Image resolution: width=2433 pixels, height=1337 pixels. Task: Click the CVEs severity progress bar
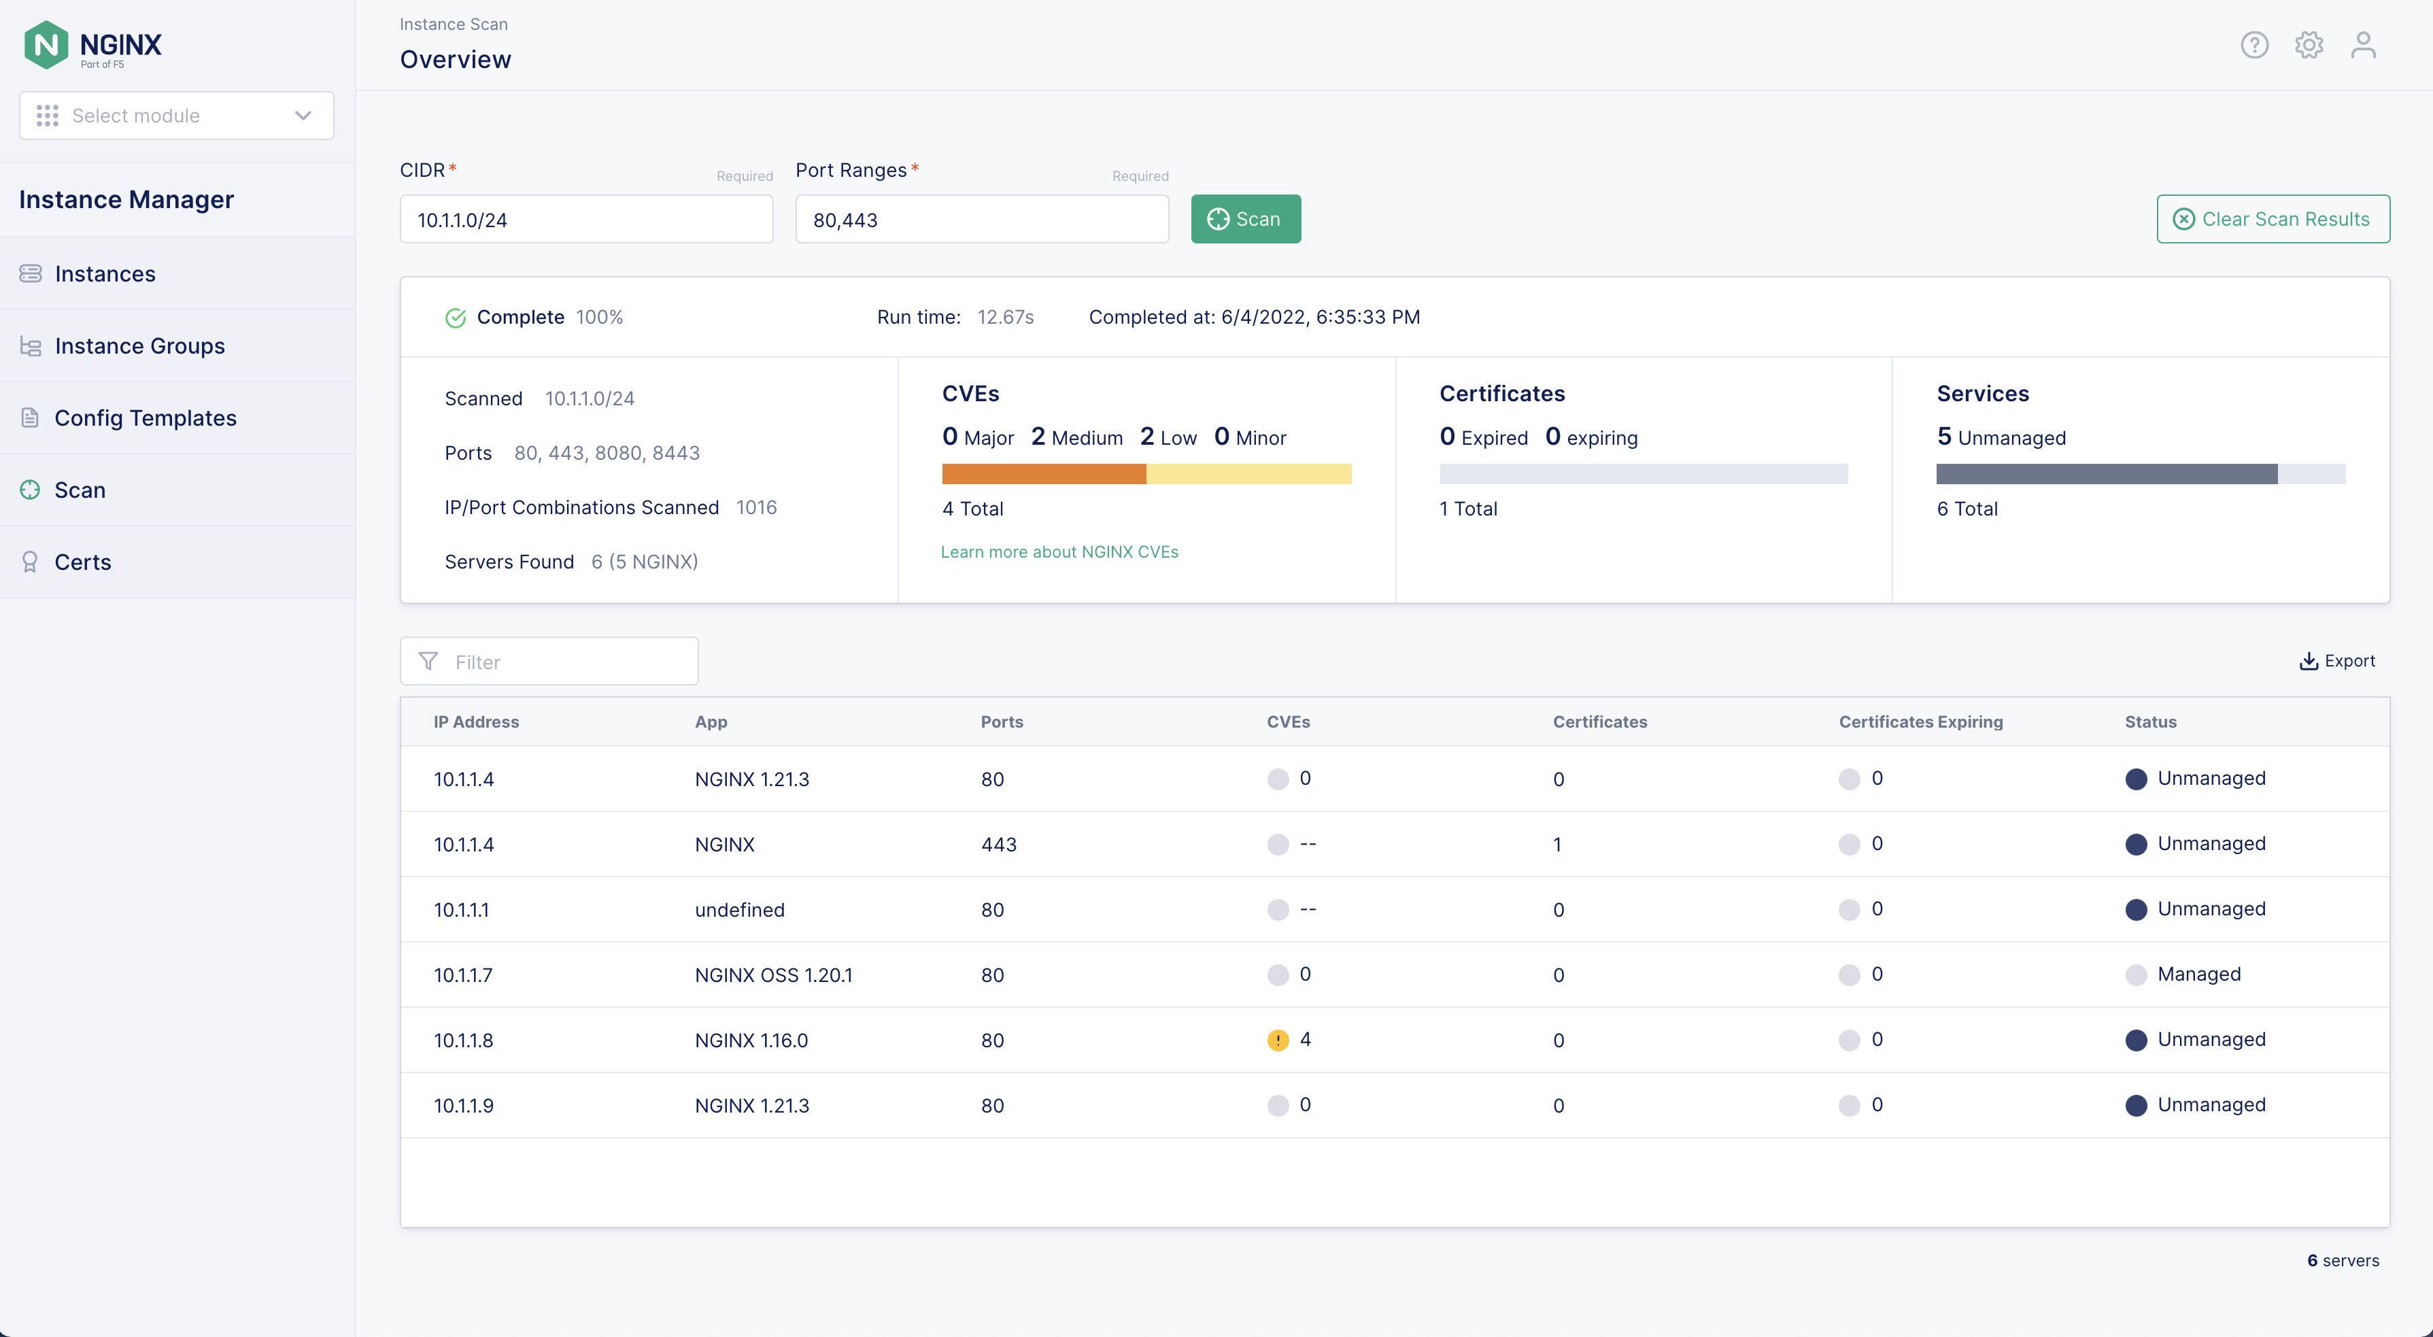(x=1146, y=473)
